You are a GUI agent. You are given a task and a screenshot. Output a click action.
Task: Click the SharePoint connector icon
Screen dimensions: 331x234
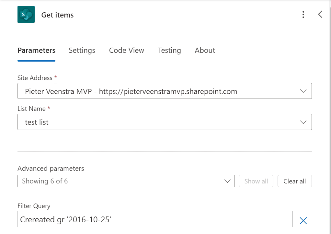(26, 14)
